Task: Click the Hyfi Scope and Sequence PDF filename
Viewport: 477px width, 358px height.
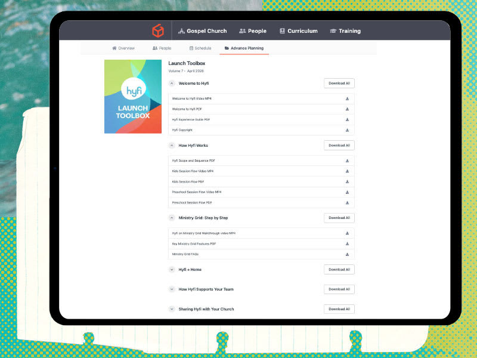Action: (193, 161)
